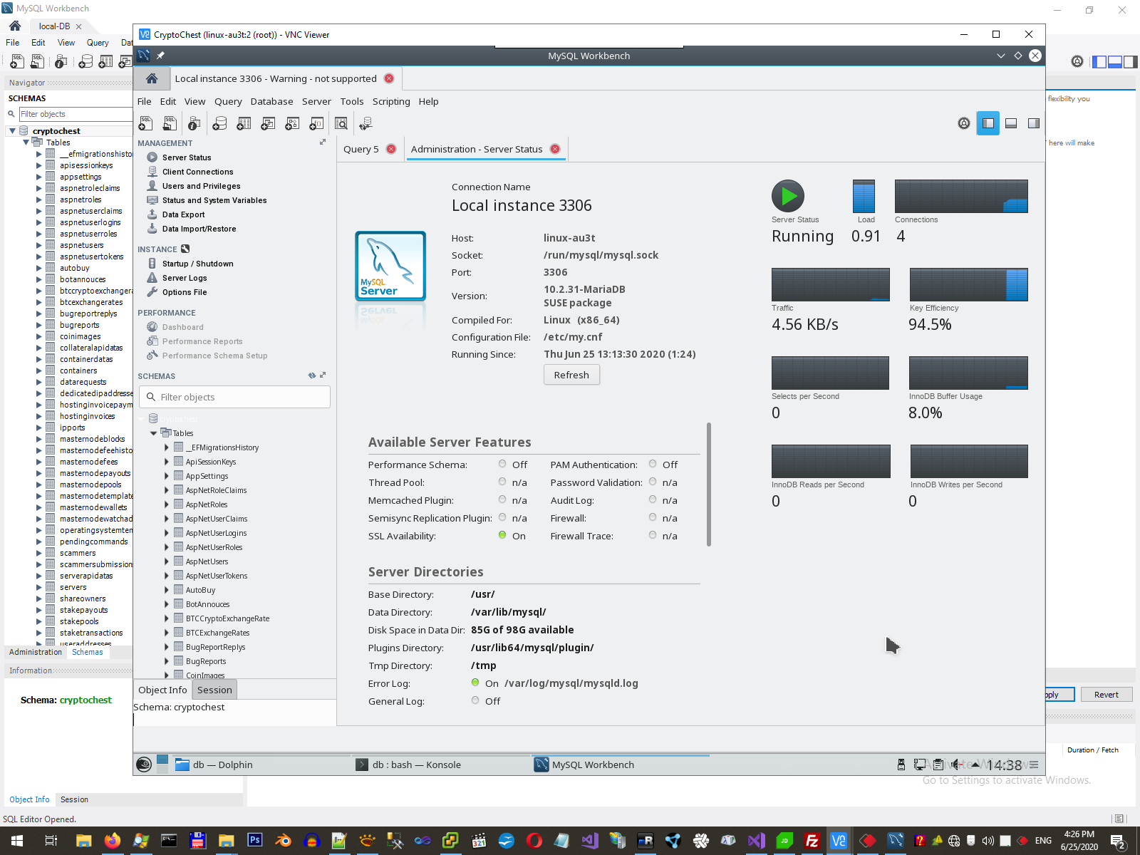Open Server Logs under Instance
1140x855 pixels.
coord(185,278)
